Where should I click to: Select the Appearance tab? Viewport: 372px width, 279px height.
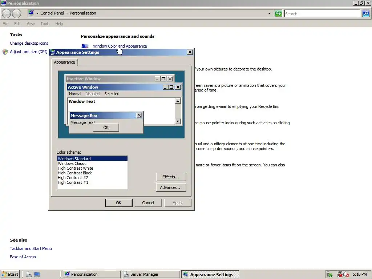coord(64,62)
